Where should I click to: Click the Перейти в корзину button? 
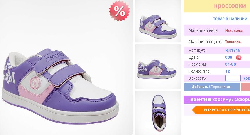pyautogui.click(x=217, y=100)
